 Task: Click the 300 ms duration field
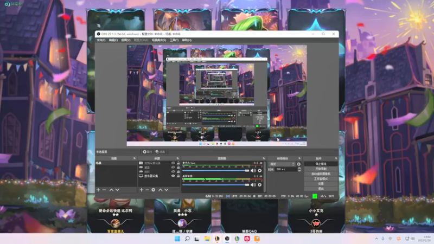[286, 169]
